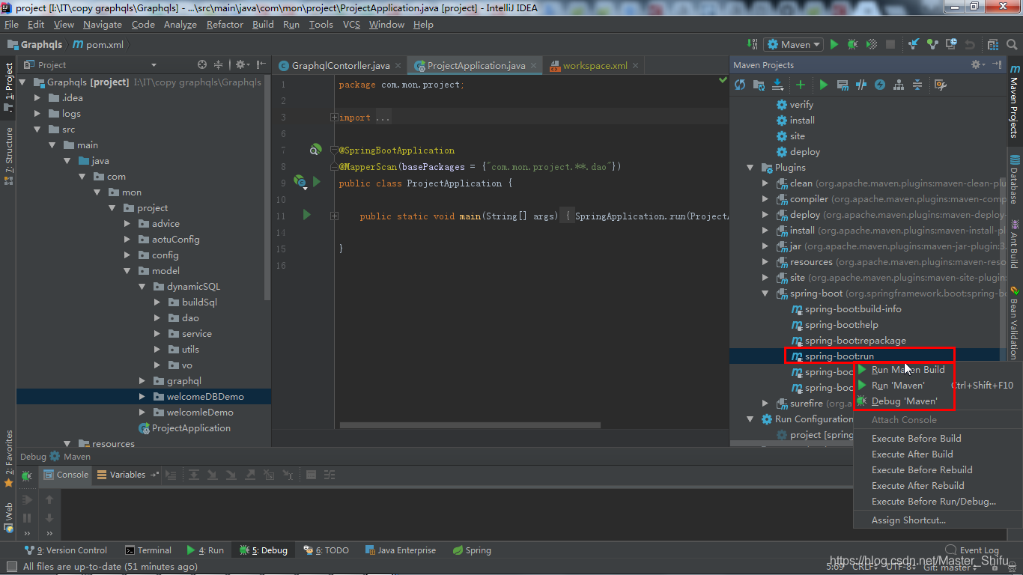Expand the compiler plugin node
The width and height of the screenshot is (1023, 575).
click(765, 199)
